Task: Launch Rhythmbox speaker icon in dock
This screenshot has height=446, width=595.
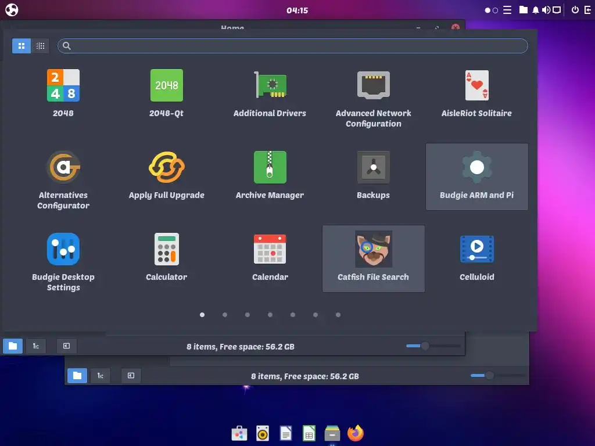Action: [x=263, y=433]
